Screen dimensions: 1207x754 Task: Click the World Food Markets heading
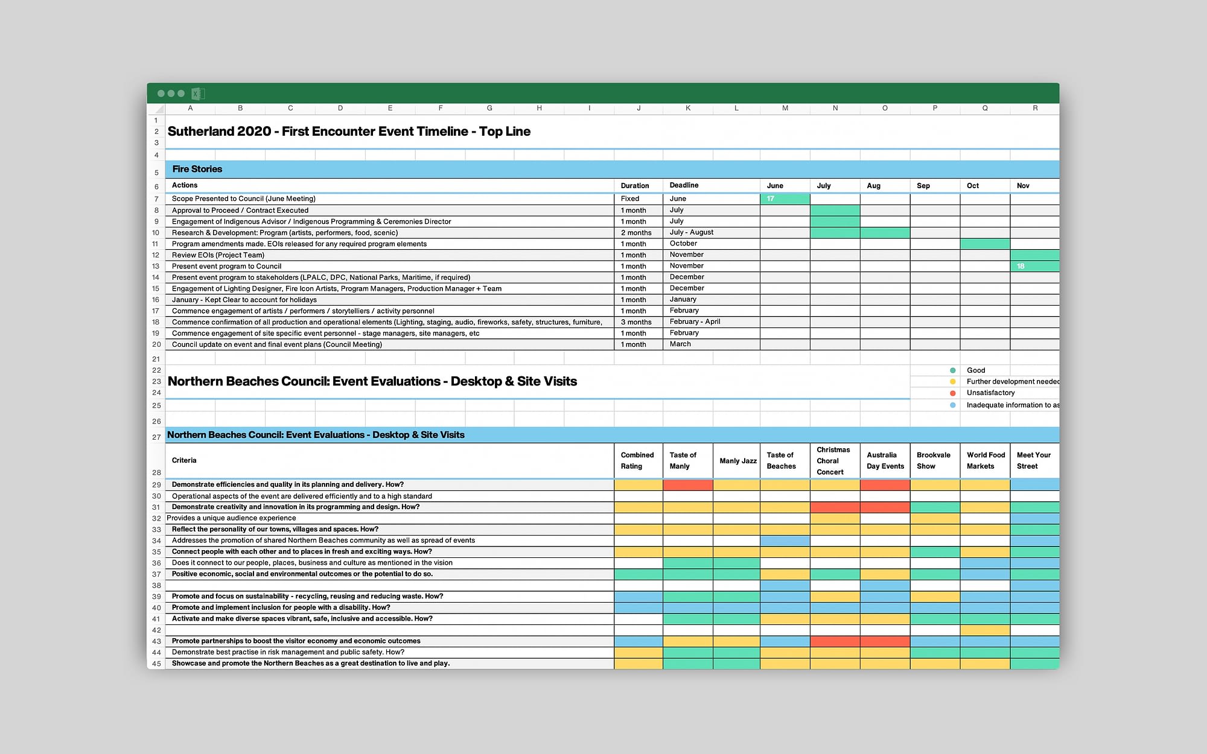pyautogui.click(x=986, y=460)
